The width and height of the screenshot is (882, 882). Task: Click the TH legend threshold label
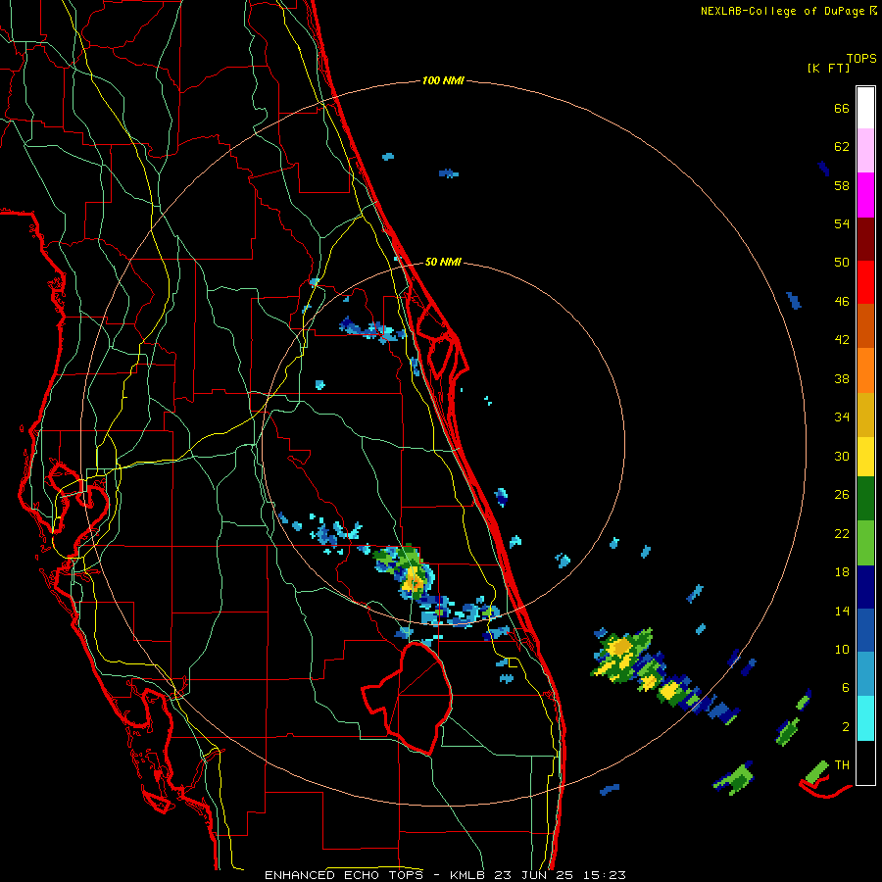point(842,764)
